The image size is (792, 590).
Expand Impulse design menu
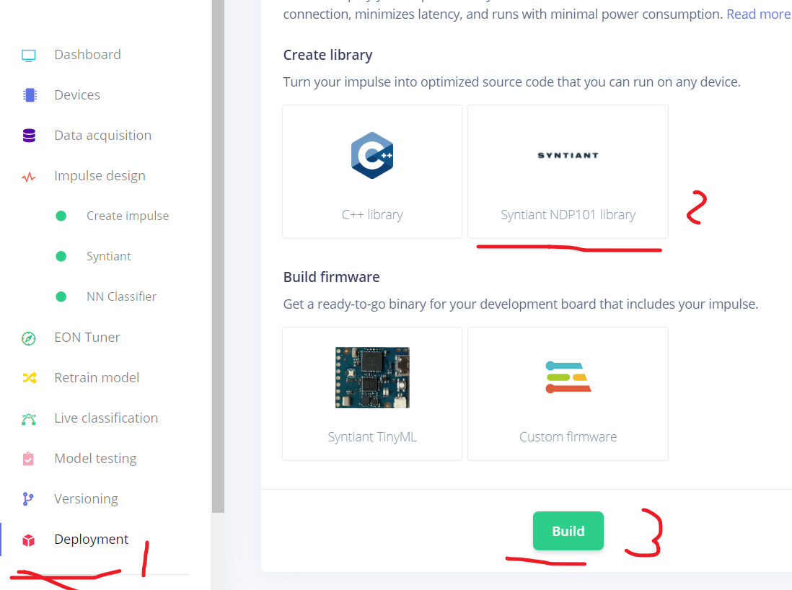click(100, 176)
